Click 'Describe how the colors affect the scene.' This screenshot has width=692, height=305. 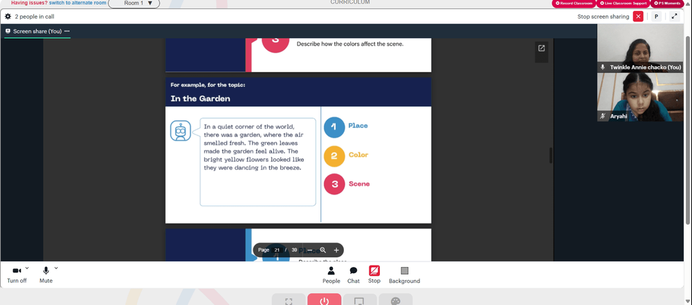(x=350, y=44)
